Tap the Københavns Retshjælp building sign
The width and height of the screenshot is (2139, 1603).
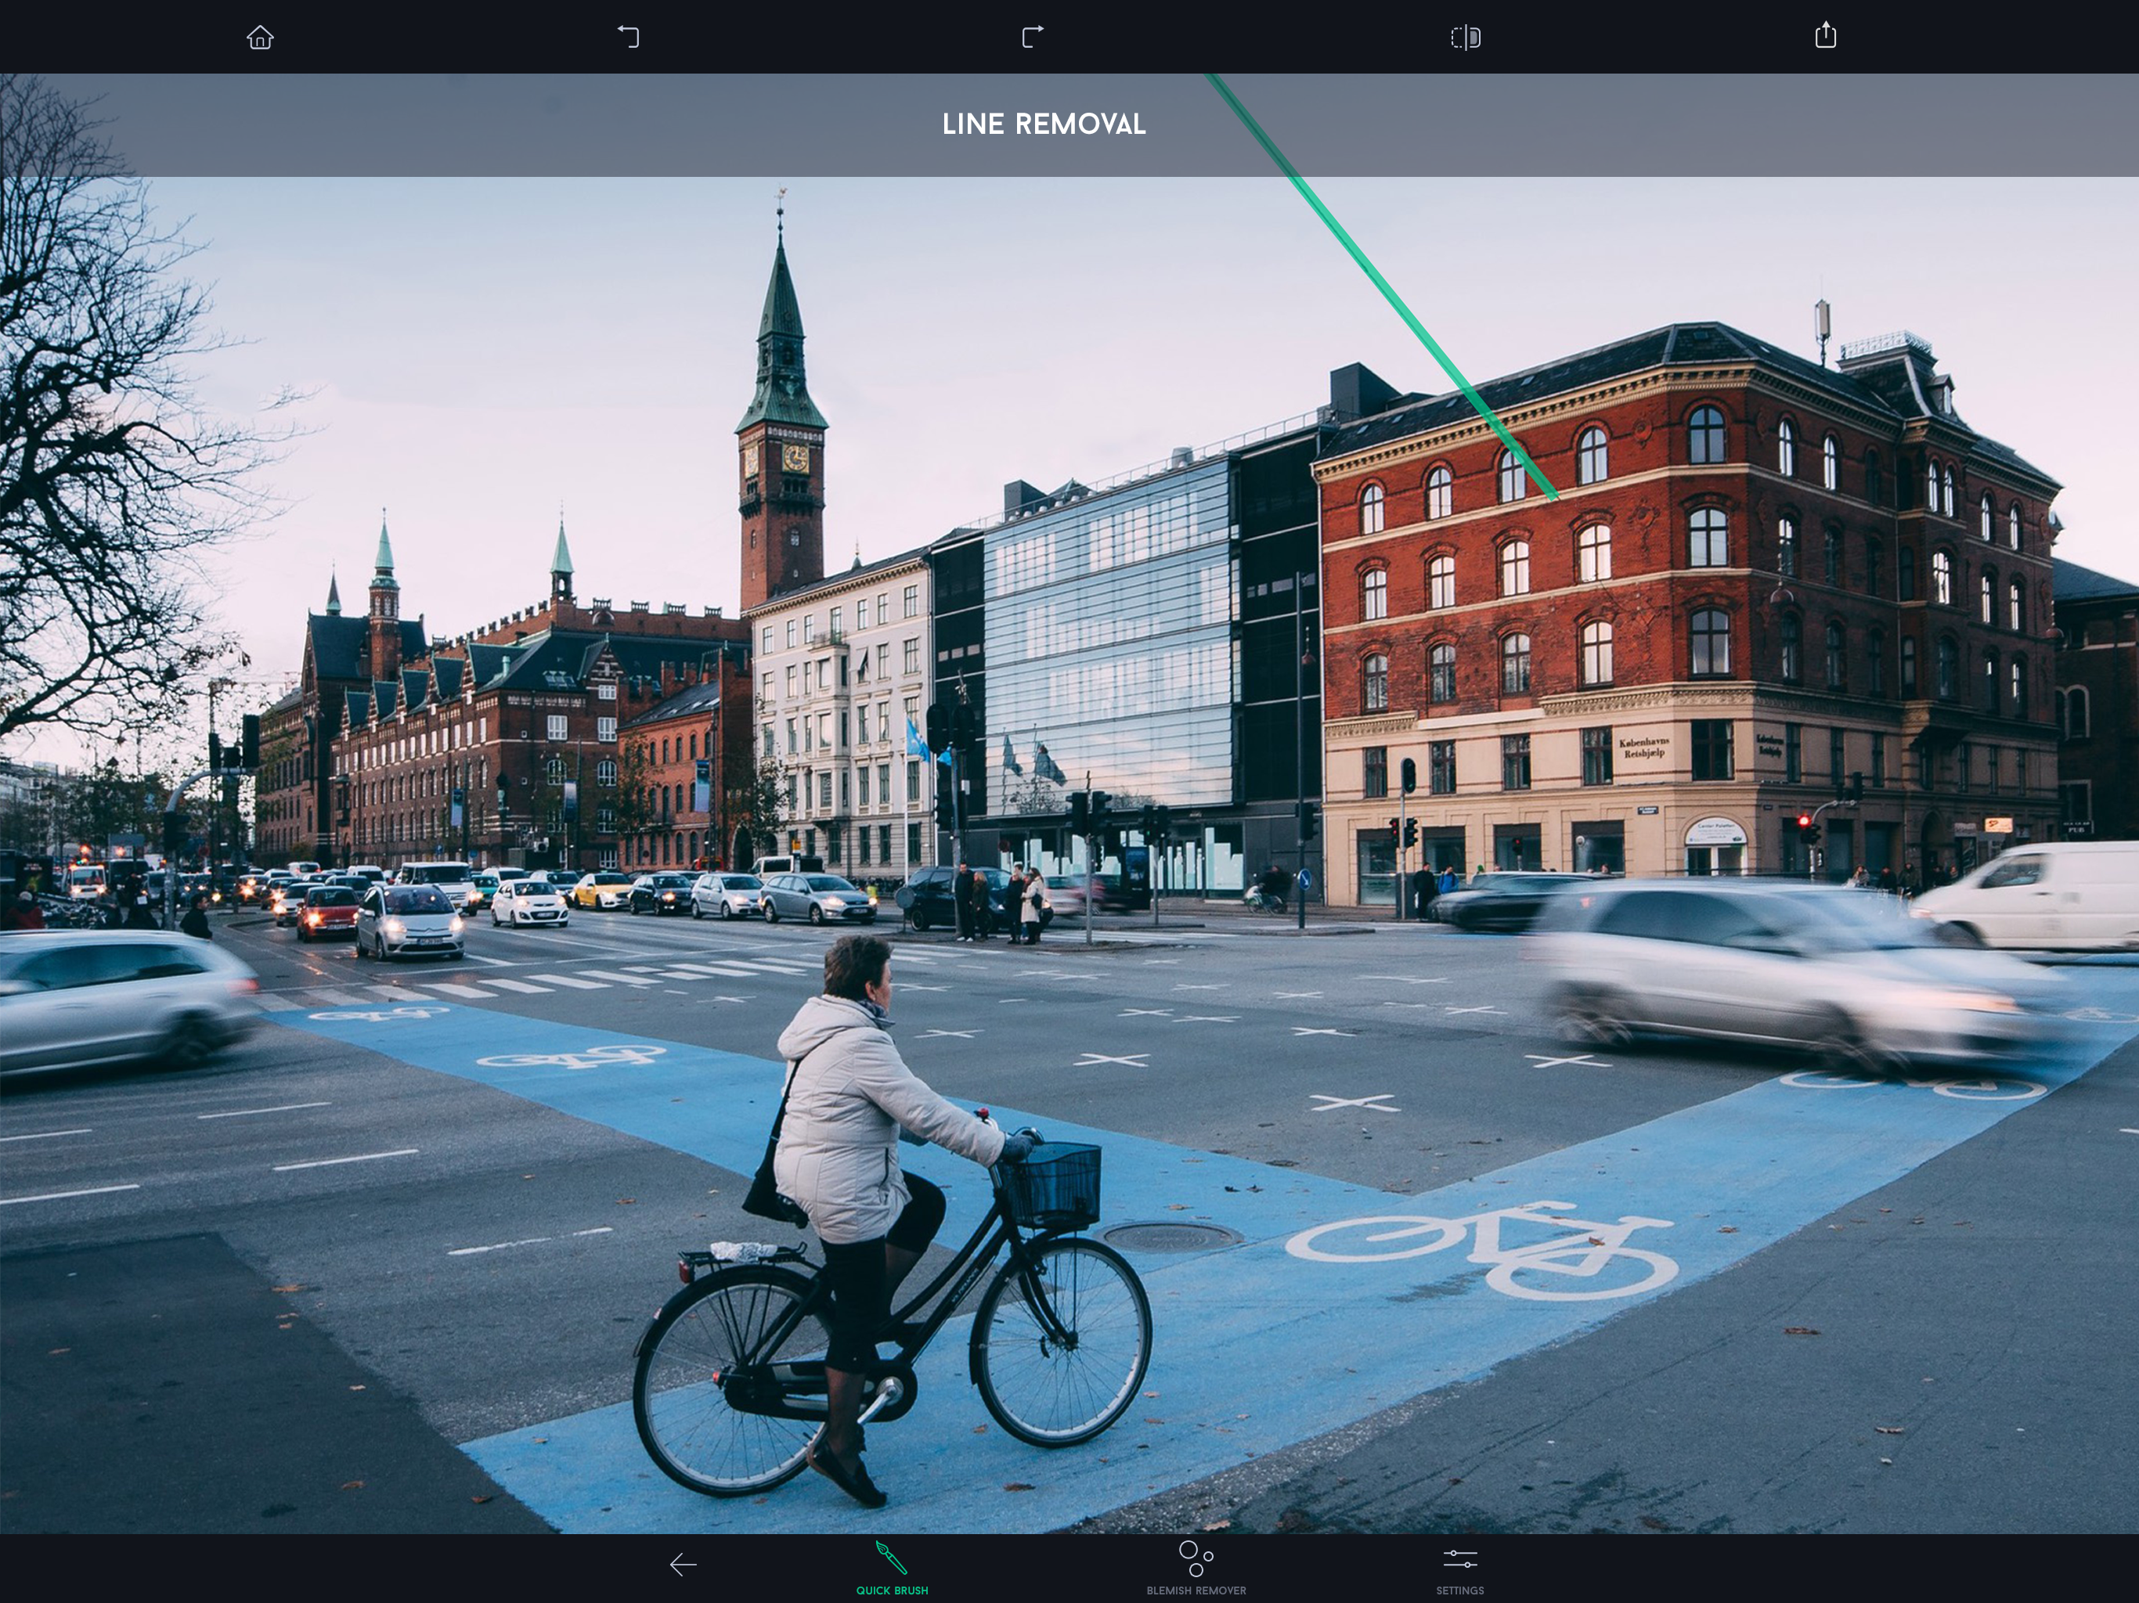tap(1645, 747)
